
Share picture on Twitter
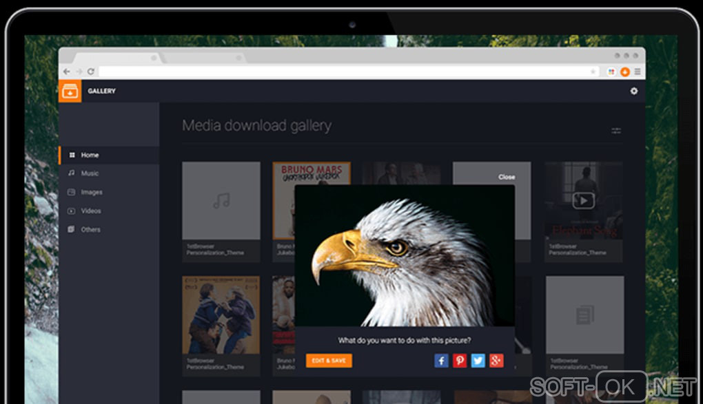478,361
